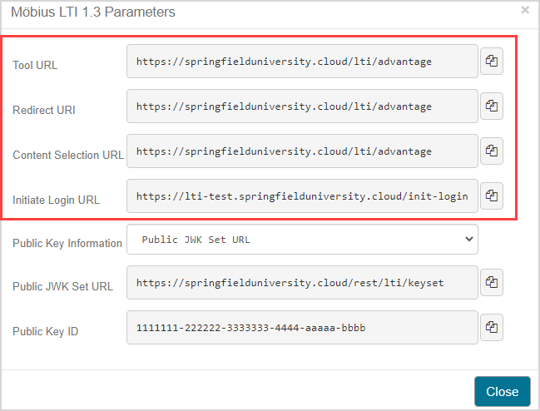Focus the Content Selection URL field

(x=302, y=151)
